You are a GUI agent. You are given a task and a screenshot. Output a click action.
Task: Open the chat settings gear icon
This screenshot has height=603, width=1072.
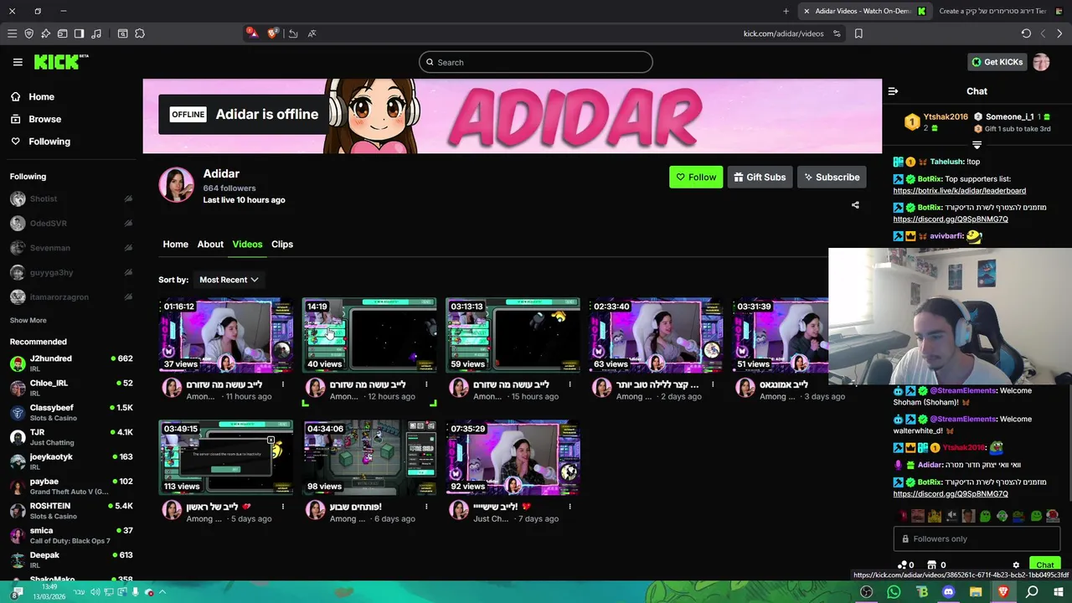(1016, 565)
